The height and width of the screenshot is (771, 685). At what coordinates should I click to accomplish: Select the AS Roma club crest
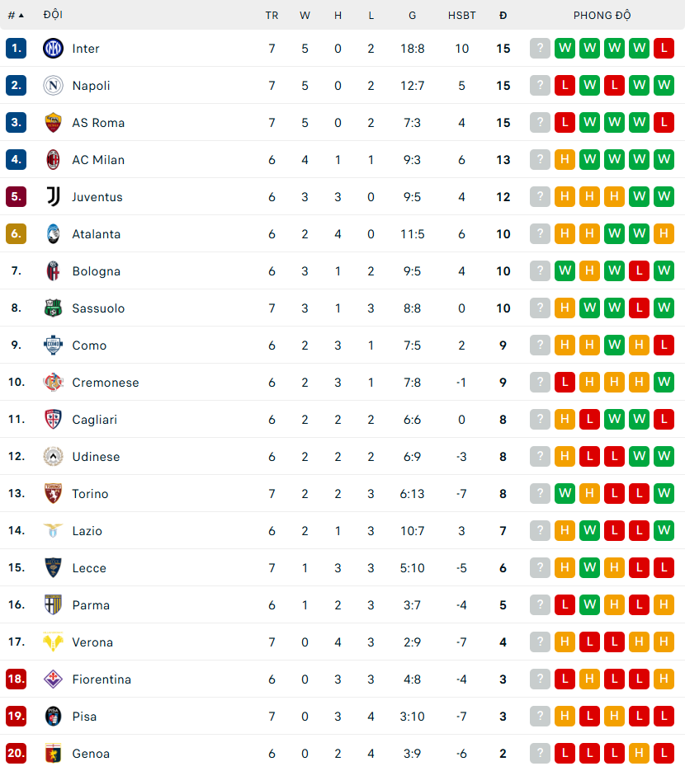[53, 122]
